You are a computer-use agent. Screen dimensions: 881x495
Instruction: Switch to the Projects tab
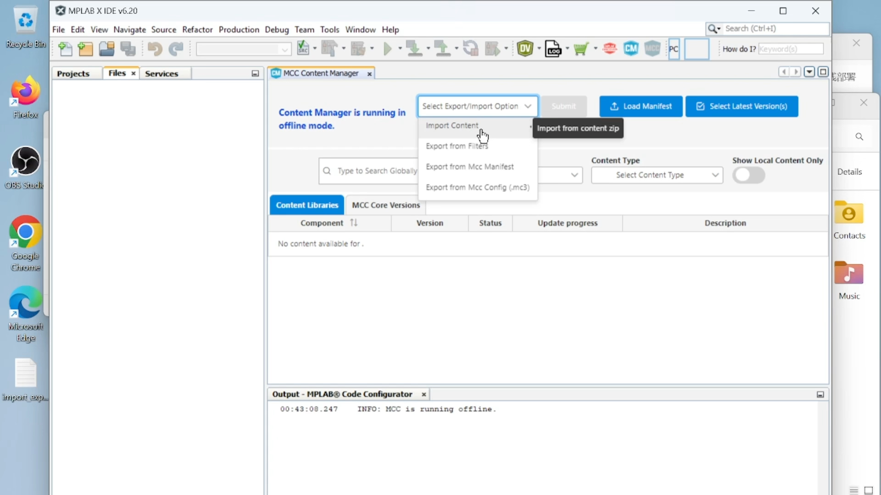tap(73, 73)
